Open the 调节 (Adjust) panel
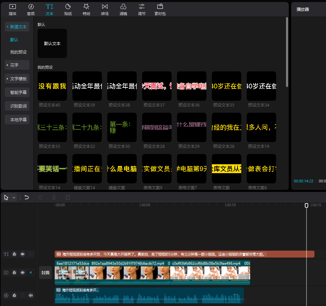The width and height of the screenshot is (326, 306). 141,9
